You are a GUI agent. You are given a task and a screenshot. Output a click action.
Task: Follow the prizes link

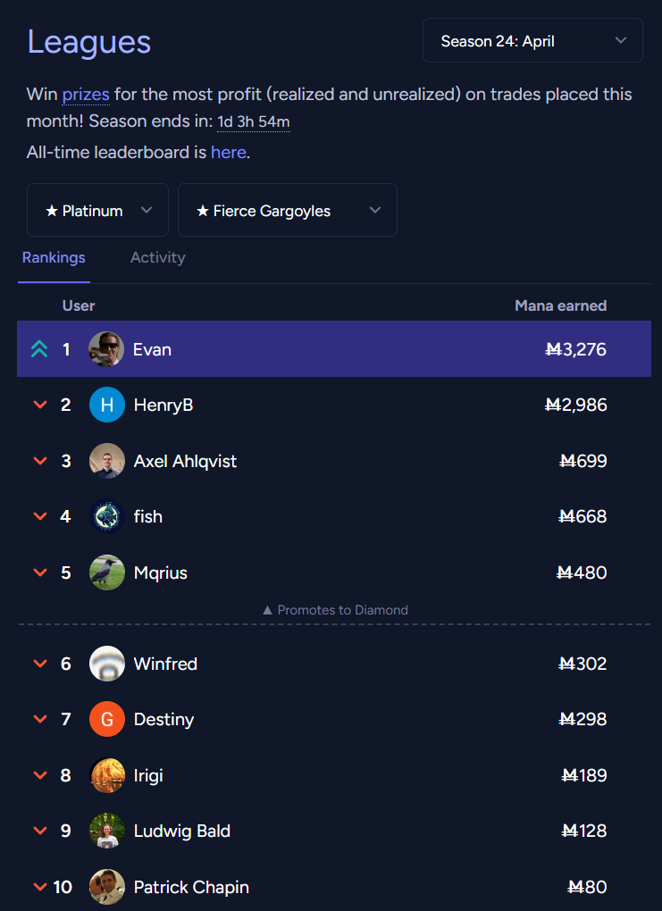85,95
